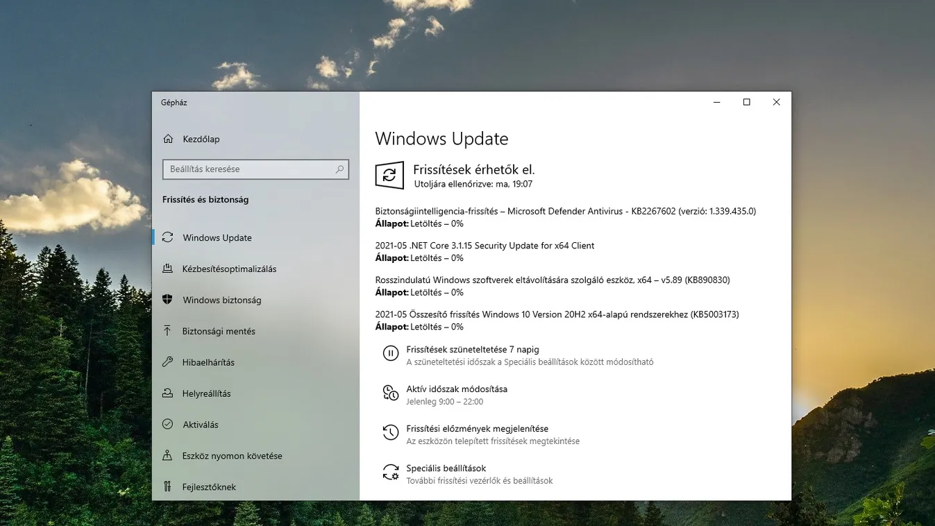Click 'Jelenleg 9:00 – 22:00' text

point(444,402)
